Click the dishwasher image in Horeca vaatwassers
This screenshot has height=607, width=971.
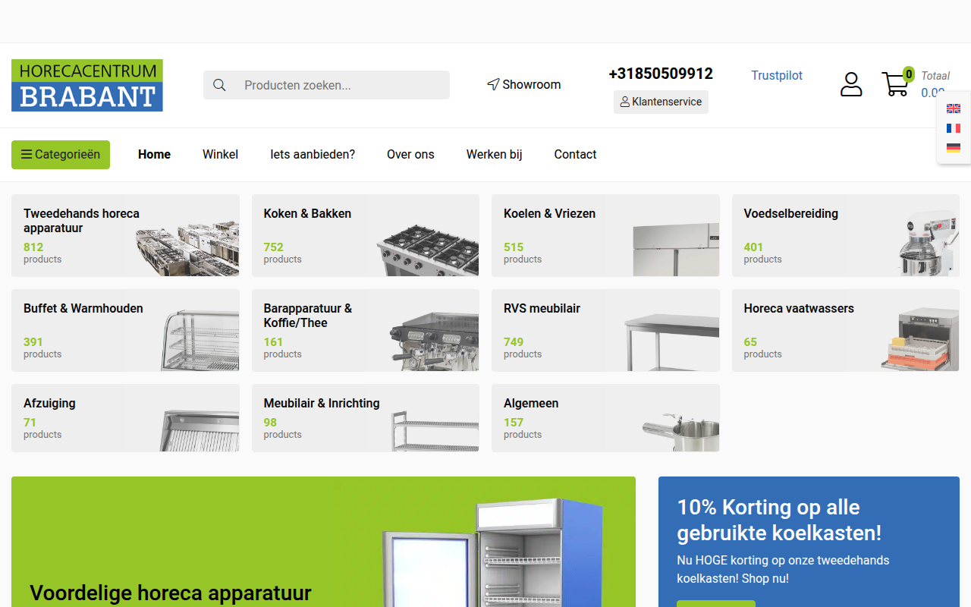[920, 338]
